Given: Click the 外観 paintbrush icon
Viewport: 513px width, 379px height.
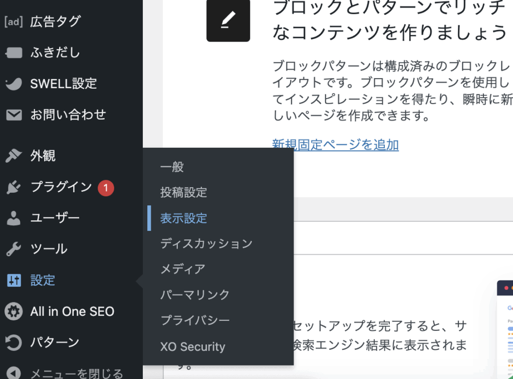Looking at the screenshot, I should [14, 156].
